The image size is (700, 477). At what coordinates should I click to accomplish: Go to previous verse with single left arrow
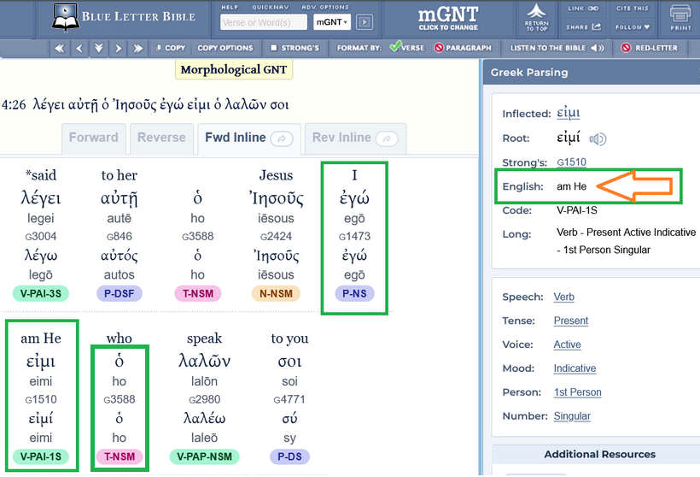tap(79, 48)
